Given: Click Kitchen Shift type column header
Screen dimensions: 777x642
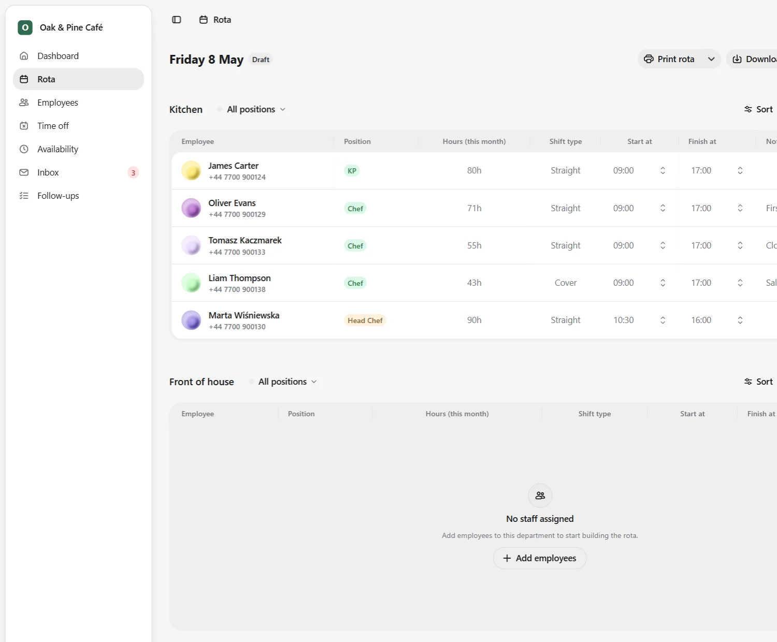Looking at the screenshot, I should tap(566, 141).
